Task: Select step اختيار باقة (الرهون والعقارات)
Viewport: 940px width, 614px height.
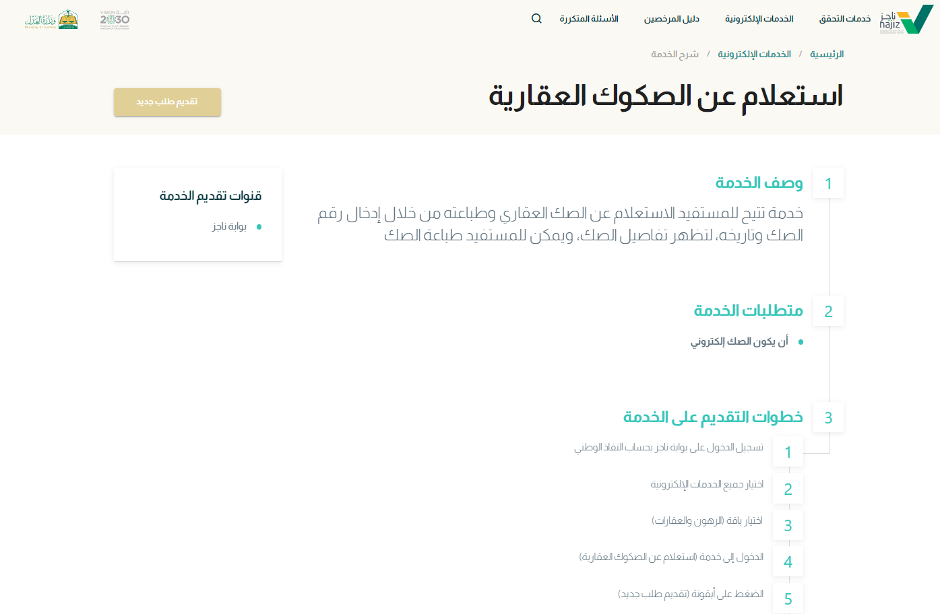Action: 708,520
